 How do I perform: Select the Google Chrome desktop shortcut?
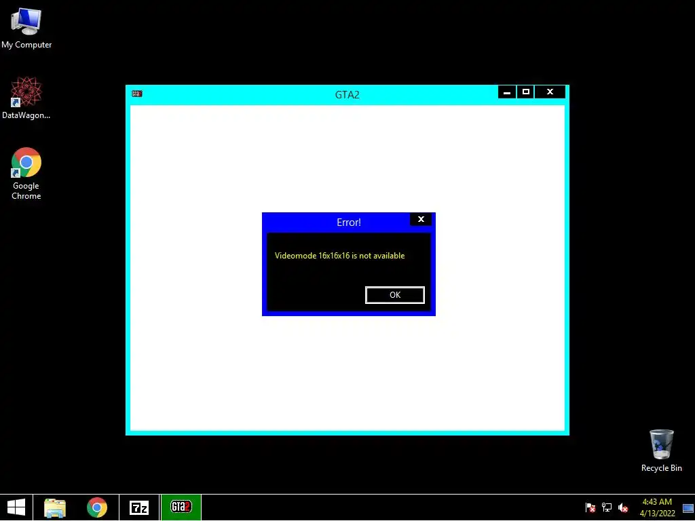point(26,173)
